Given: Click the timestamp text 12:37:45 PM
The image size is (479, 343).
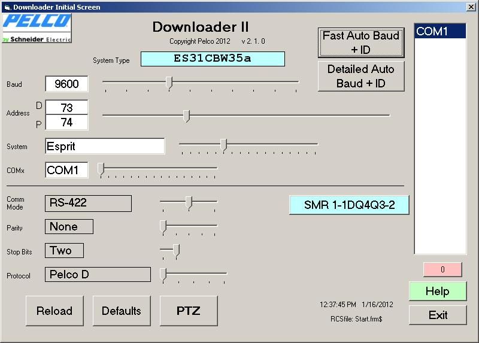Looking at the screenshot, I should tap(338, 305).
